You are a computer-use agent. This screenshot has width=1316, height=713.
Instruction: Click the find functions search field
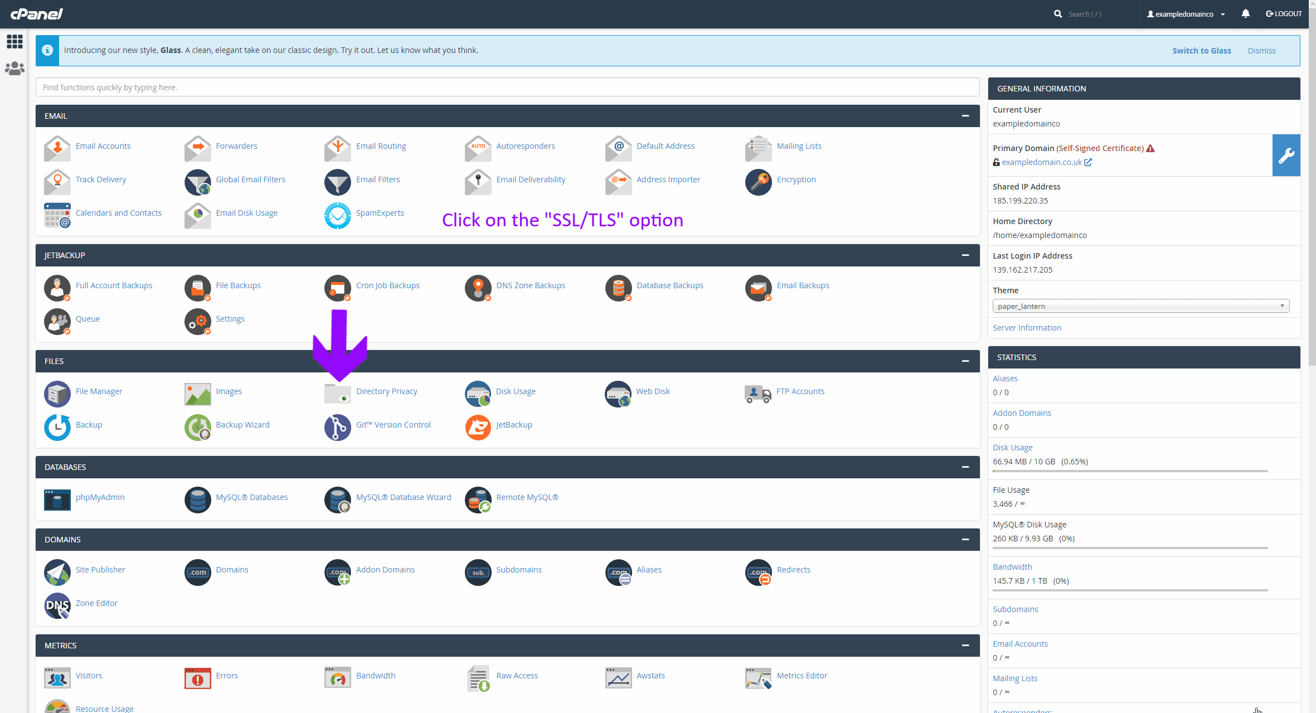tap(507, 88)
